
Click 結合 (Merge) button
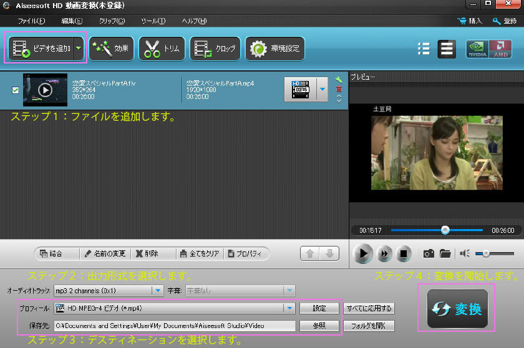point(51,253)
